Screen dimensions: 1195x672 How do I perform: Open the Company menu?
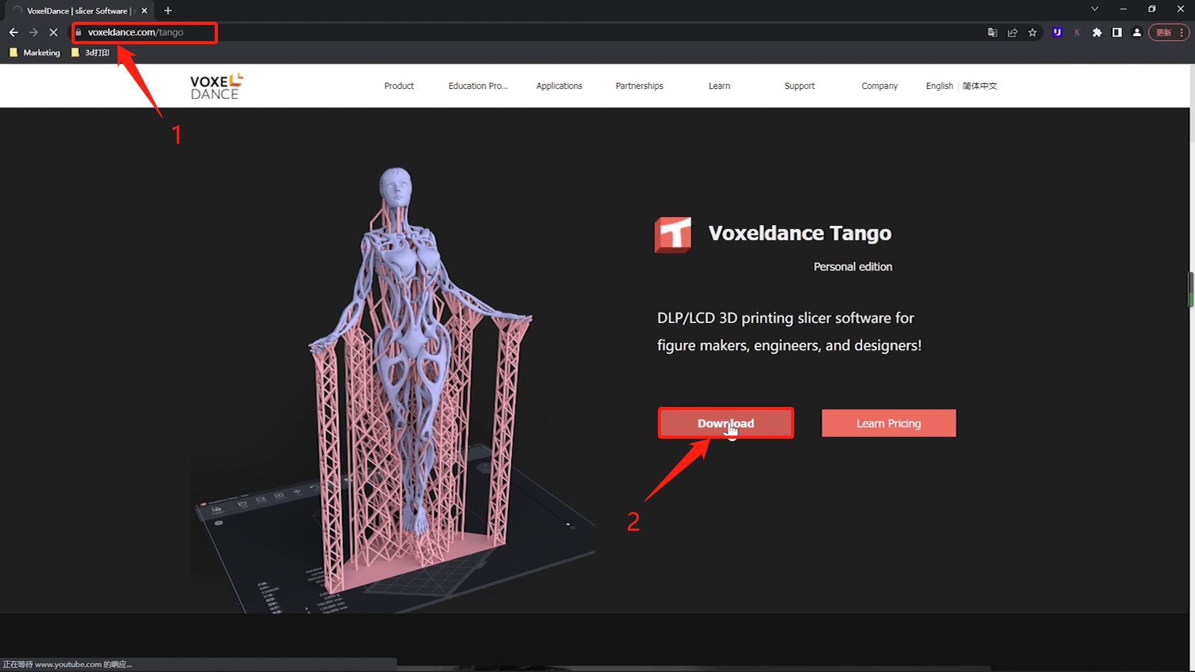click(879, 86)
